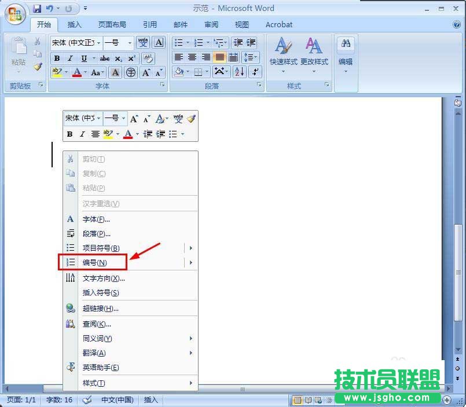466x407 pixels.
Task: Select 字体(F)... in the context menu
Action: [x=130, y=219]
